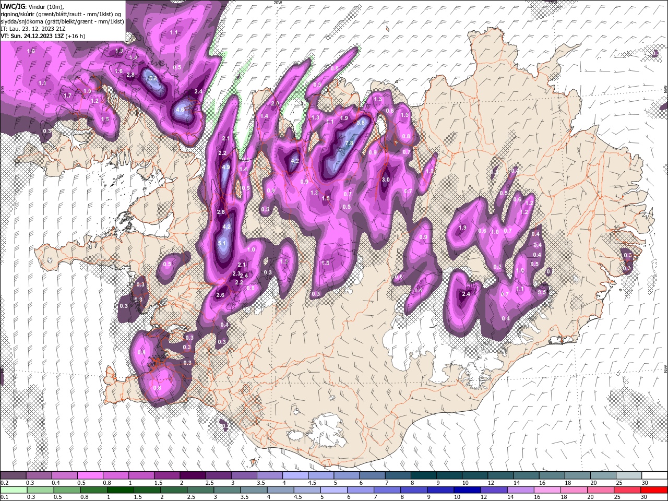668x501 pixels.
Task: Click the '0.2' label under the snow legend
Action: (5, 483)
